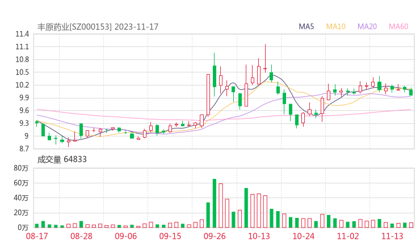The width and height of the screenshot is (420, 249).
Task: Click the 10-24 date label
Action: (x=304, y=236)
